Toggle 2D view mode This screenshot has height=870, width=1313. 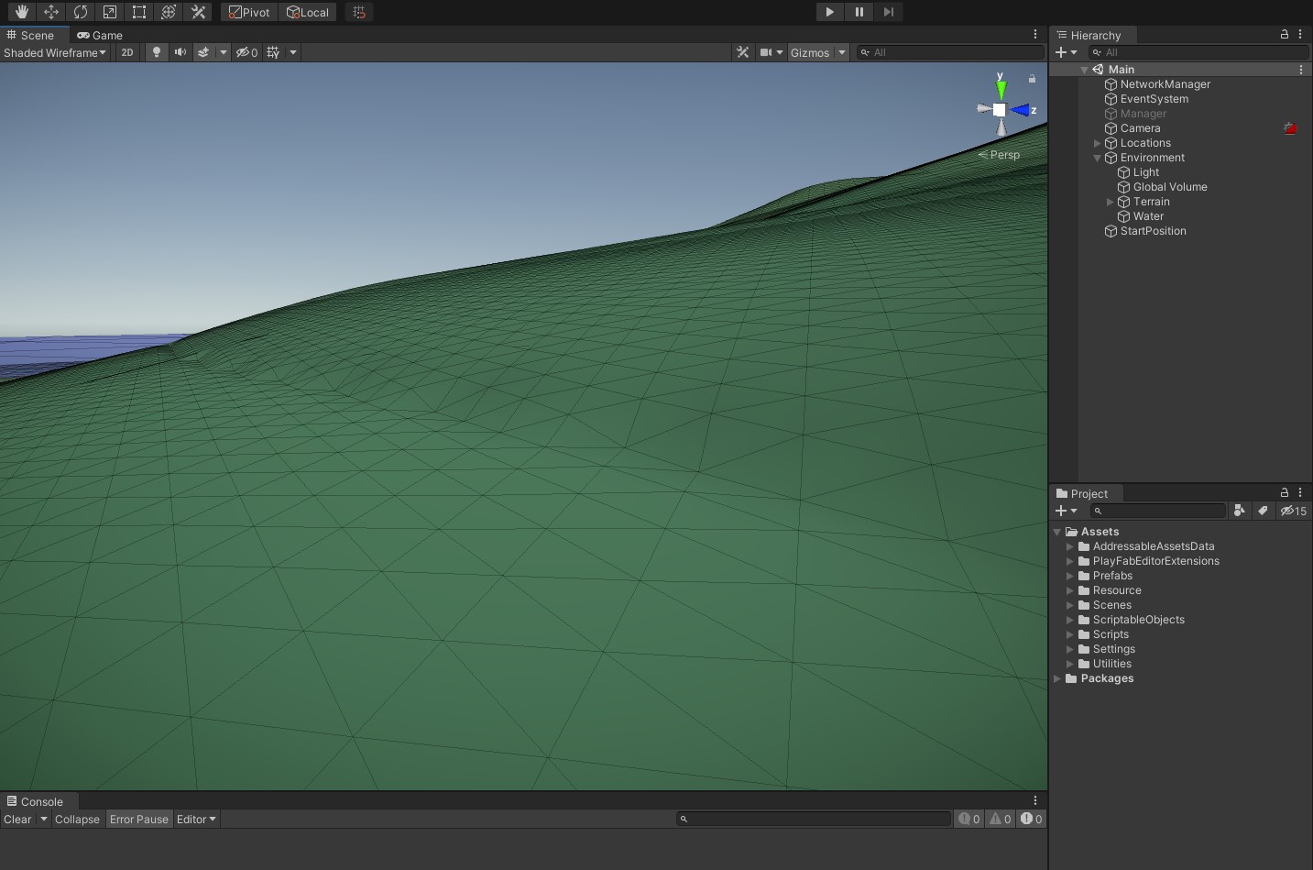[x=127, y=52]
